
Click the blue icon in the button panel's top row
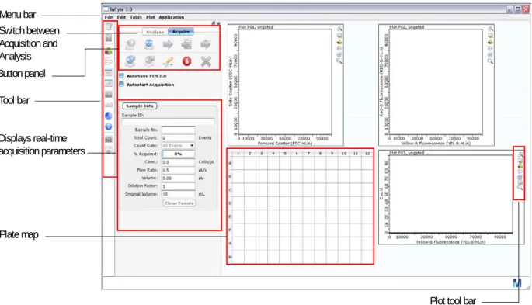(149, 44)
